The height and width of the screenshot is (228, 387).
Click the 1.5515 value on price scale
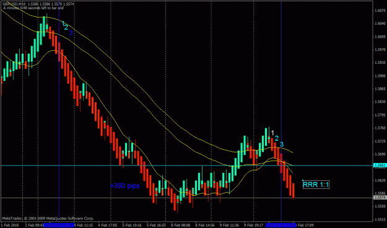click(380, 219)
